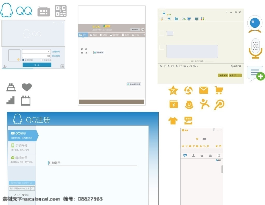
Task: Click the 注册帐号 register link
Action: tap(56, 51)
